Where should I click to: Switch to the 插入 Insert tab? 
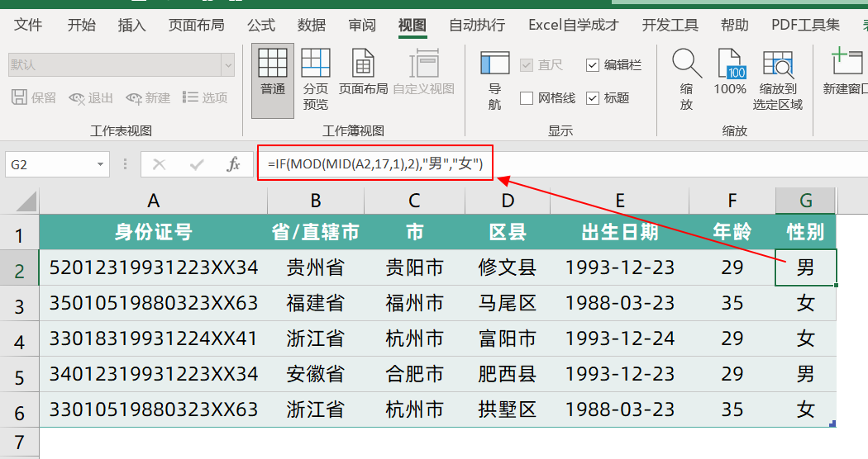pos(131,25)
